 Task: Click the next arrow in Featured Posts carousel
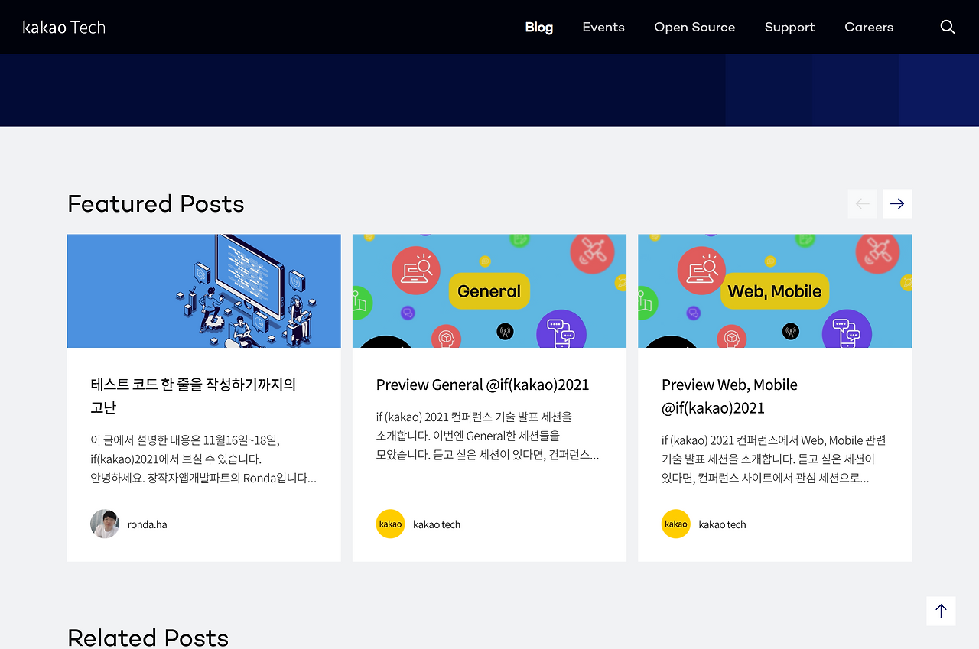tap(896, 203)
